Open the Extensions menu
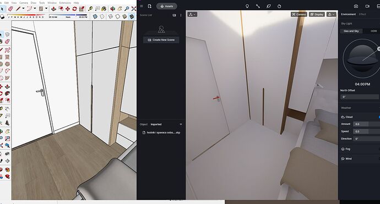380x204 pixels. coord(65,3)
